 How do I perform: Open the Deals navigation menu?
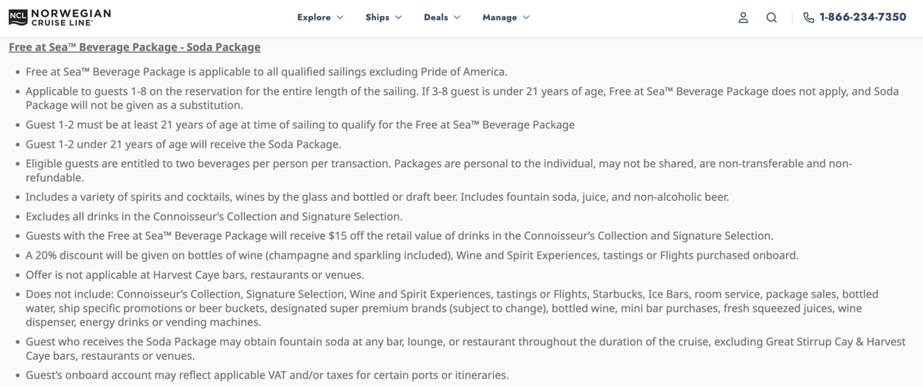click(x=436, y=18)
